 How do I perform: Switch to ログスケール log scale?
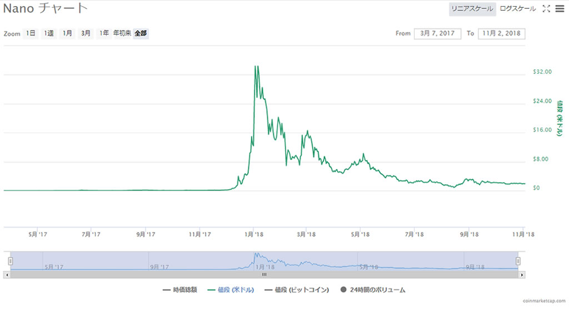tap(518, 9)
